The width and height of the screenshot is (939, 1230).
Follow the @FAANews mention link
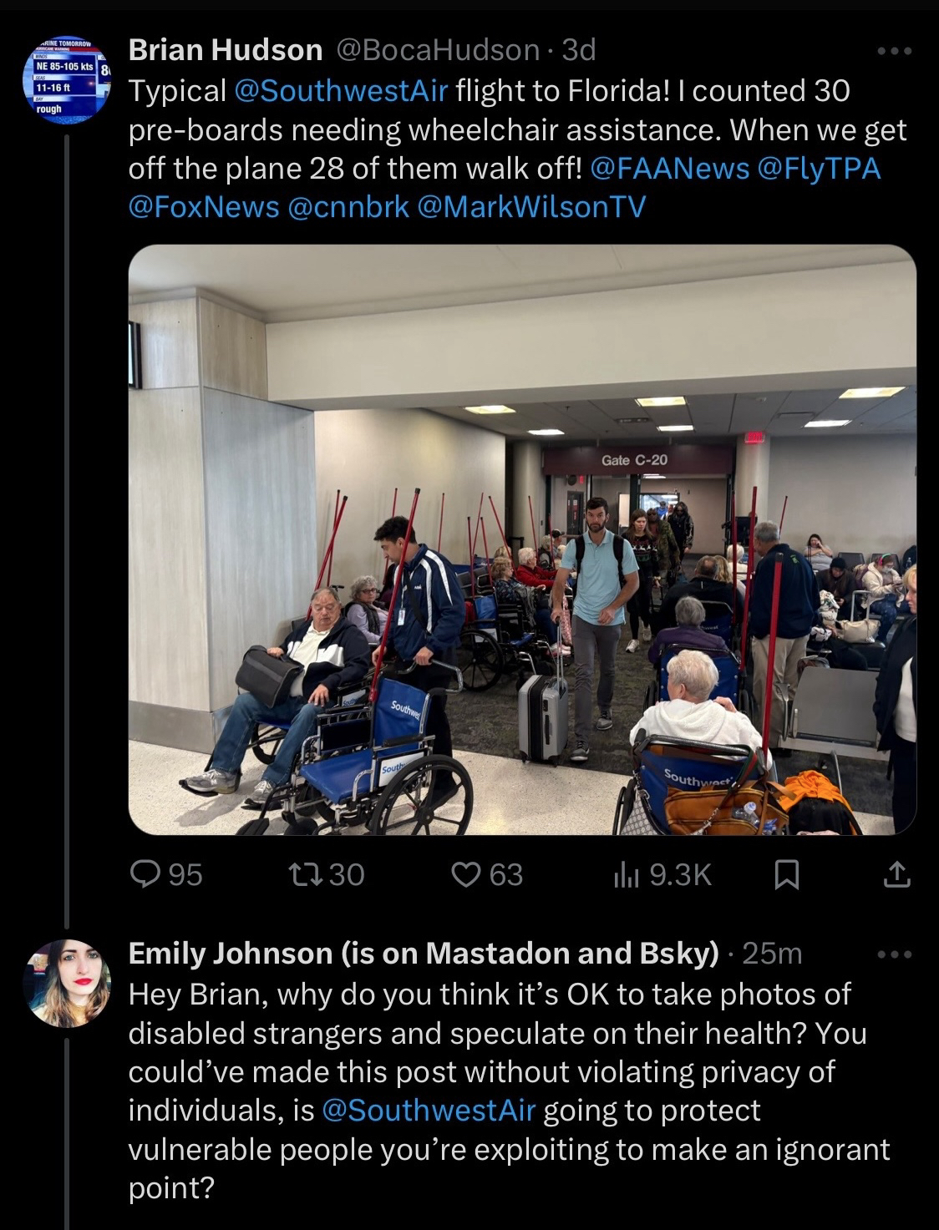(669, 168)
